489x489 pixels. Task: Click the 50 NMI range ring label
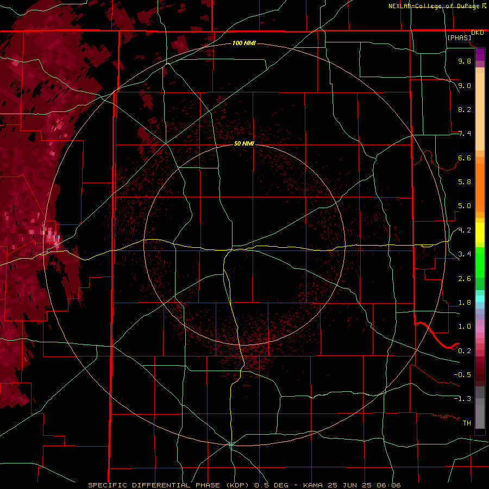pyautogui.click(x=244, y=143)
